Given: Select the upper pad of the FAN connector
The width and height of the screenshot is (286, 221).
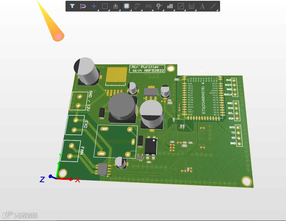Looking at the screenshot, I should click(x=72, y=146).
